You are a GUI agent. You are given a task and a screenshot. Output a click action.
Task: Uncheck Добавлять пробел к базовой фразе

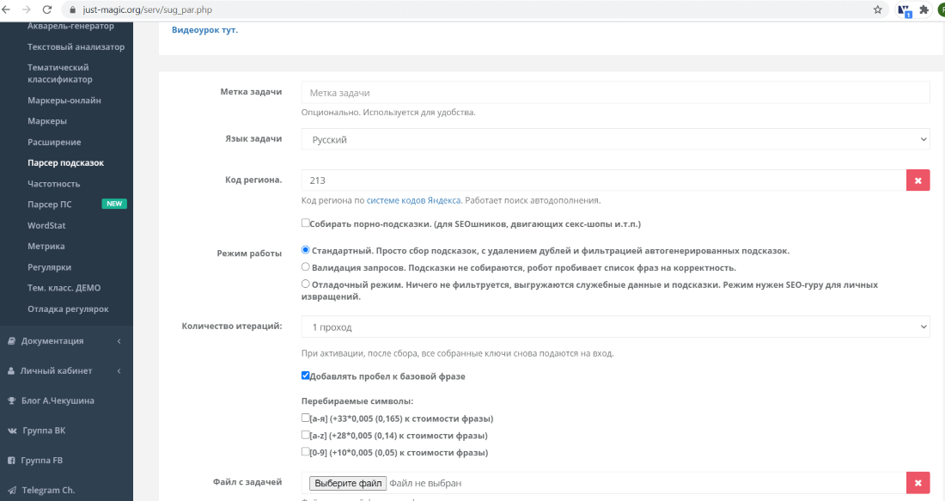click(306, 375)
